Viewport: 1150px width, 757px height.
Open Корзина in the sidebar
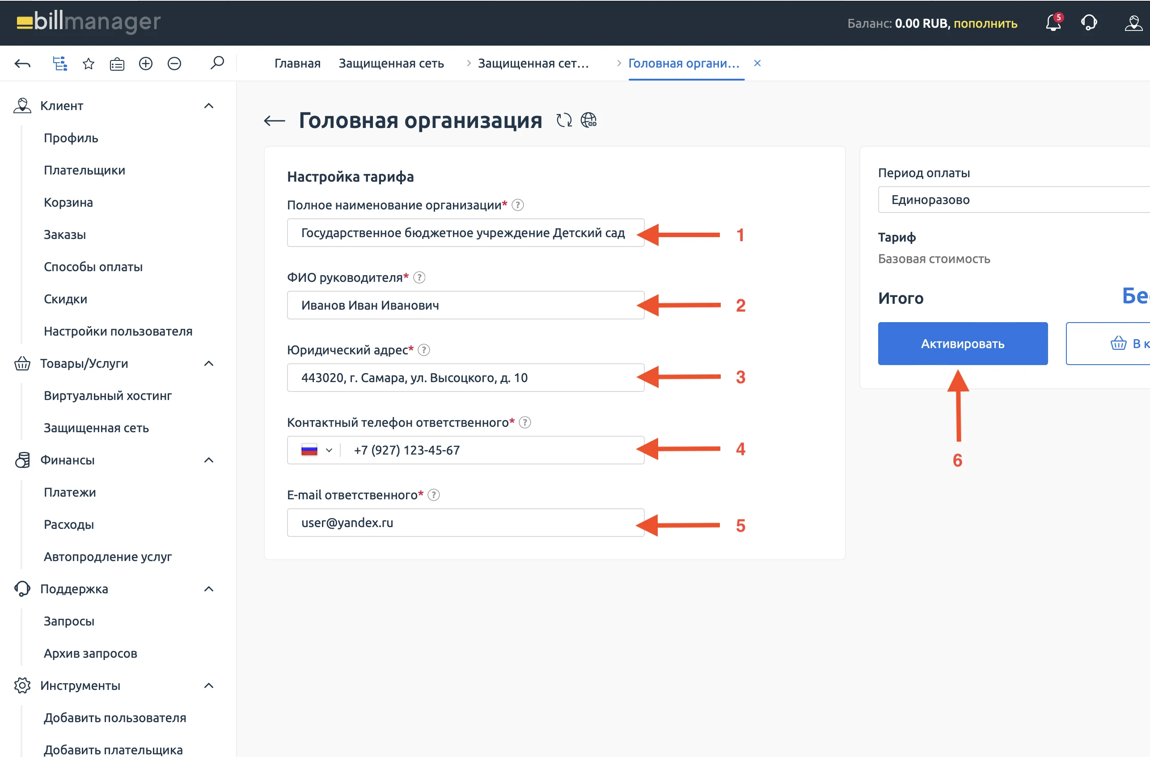coord(68,203)
